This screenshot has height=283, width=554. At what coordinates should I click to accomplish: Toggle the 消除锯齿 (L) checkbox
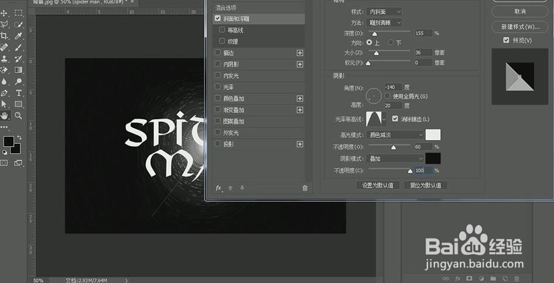point(395,119)
